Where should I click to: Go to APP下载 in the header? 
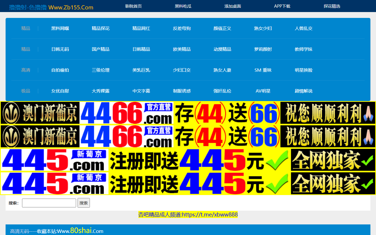282,6
